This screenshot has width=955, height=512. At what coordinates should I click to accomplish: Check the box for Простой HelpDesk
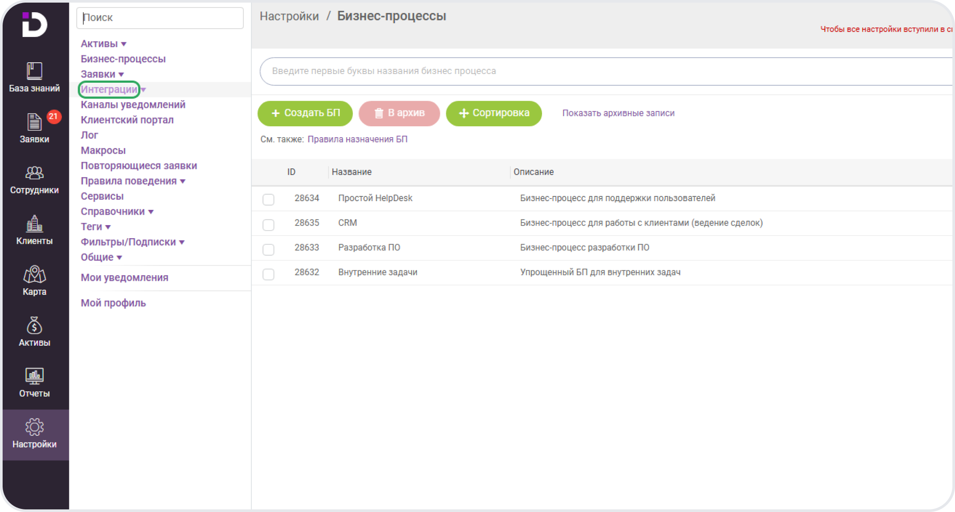(x=268, y=199)
